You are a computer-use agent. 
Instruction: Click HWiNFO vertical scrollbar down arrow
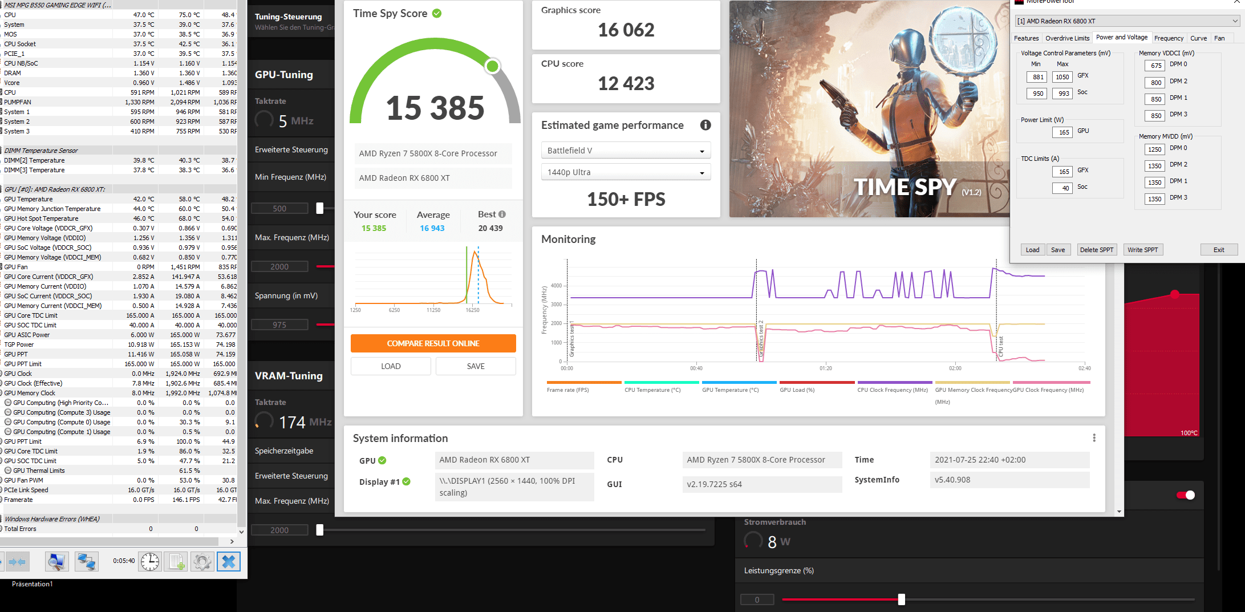point(241,532)
